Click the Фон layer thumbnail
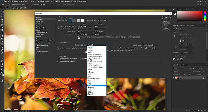 (177, 78)
